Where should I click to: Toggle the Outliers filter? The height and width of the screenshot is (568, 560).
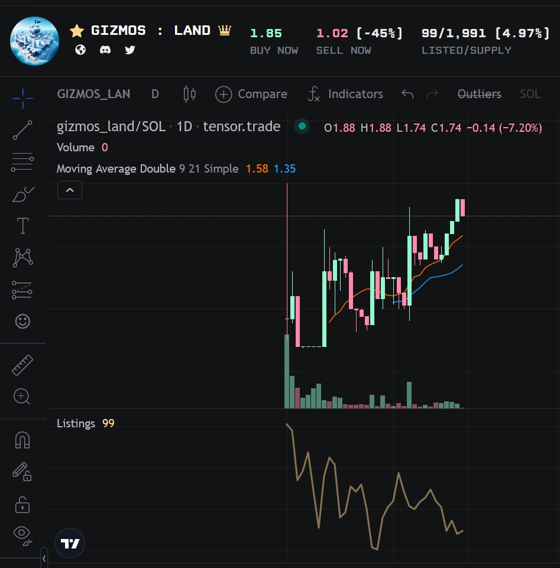pos(479,94)
